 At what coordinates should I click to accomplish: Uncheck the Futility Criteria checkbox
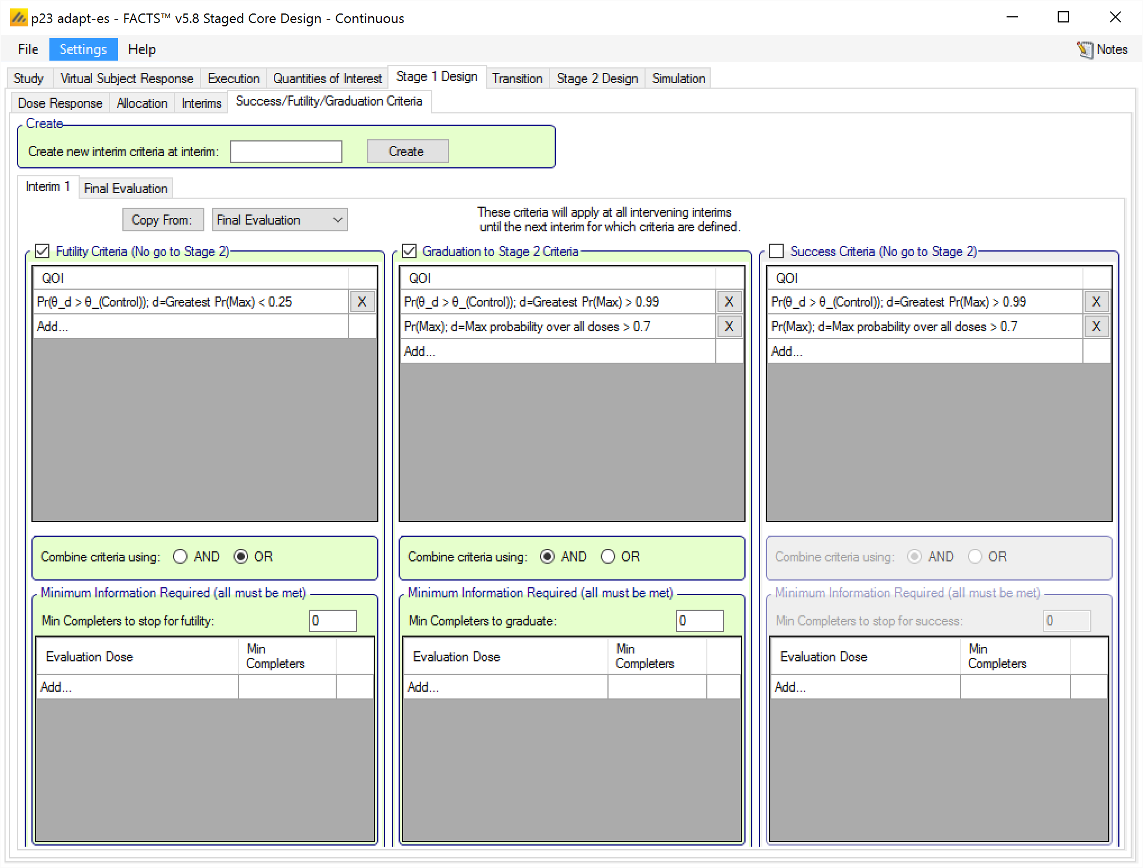(43, 251)
